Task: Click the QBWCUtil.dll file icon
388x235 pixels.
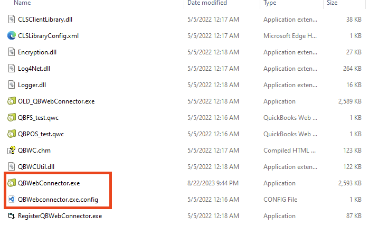Action: [12, 166]
